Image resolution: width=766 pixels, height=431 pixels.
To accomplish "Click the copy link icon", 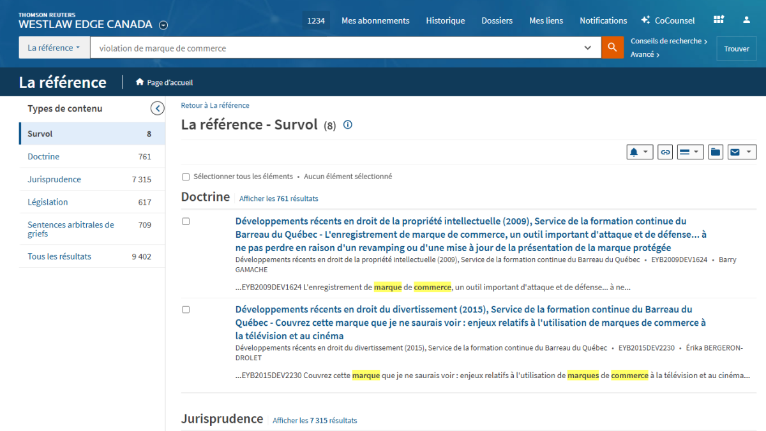I will coord(665,152).
